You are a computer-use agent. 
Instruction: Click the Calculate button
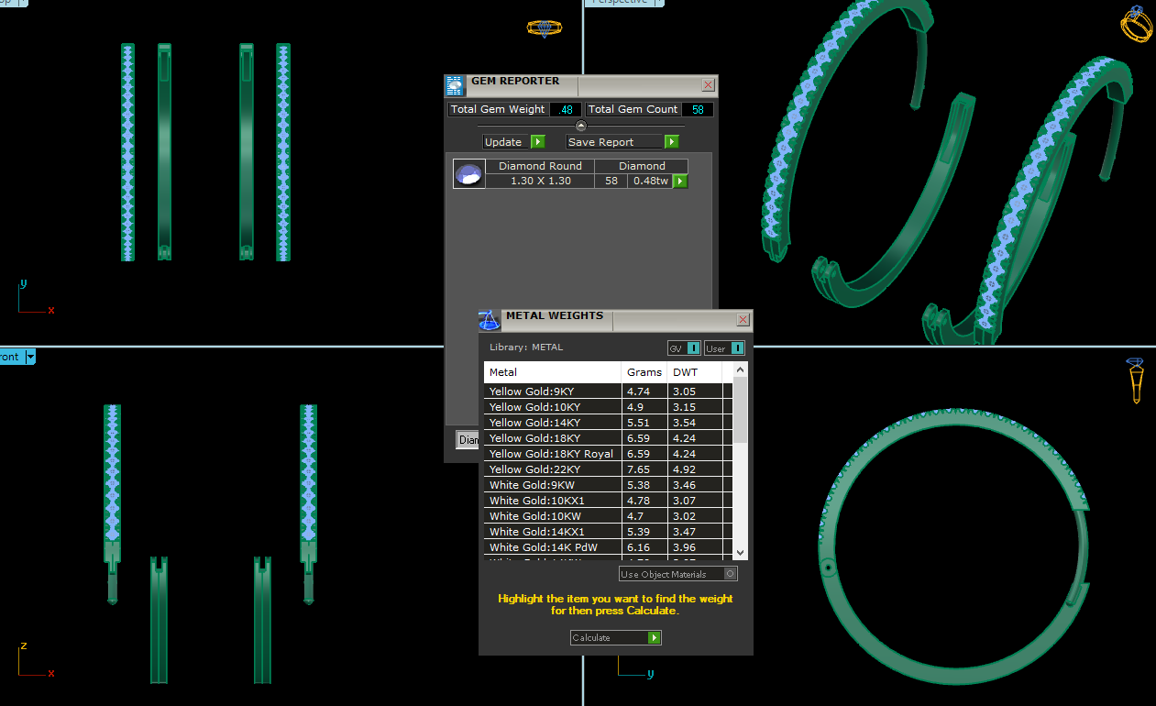615,637
